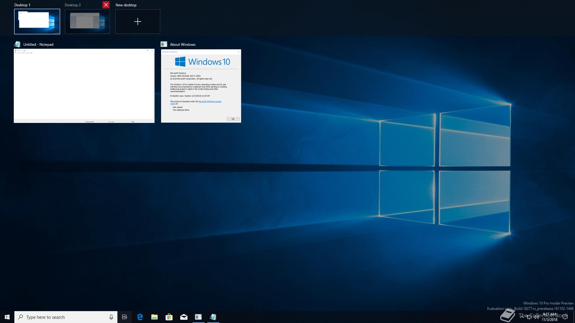Select About Windows taskbar icon
This screenshot has height=323, width=575.
pyautogui.click(x=198, y=317)
